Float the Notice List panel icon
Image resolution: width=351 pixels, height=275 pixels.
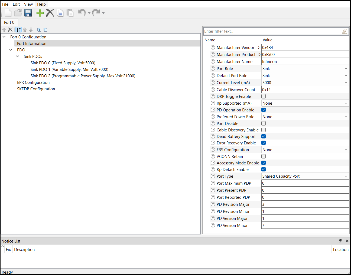point(340,241)
